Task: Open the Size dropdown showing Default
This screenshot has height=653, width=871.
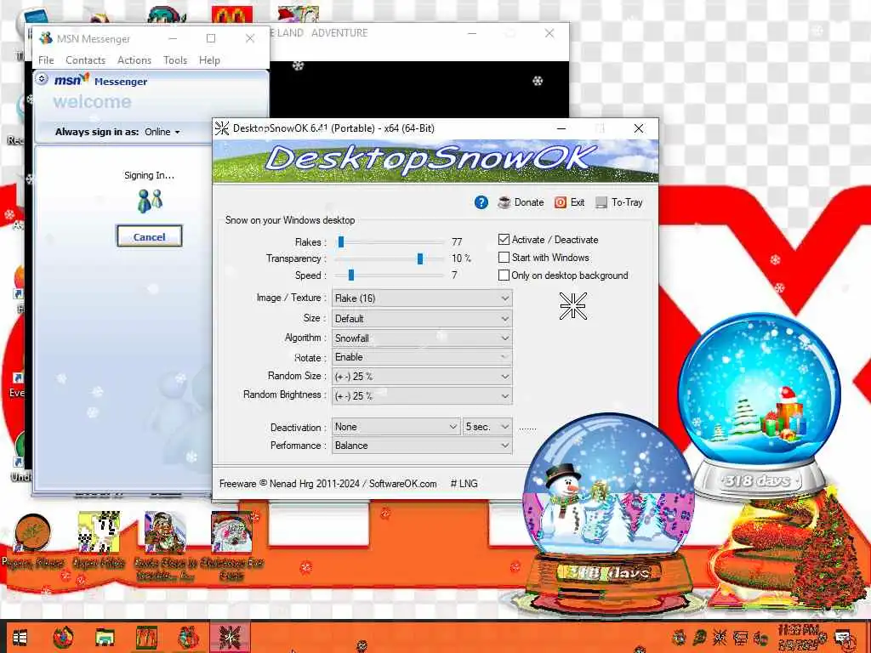Action: pyautogui.click(x=422, y=319)
